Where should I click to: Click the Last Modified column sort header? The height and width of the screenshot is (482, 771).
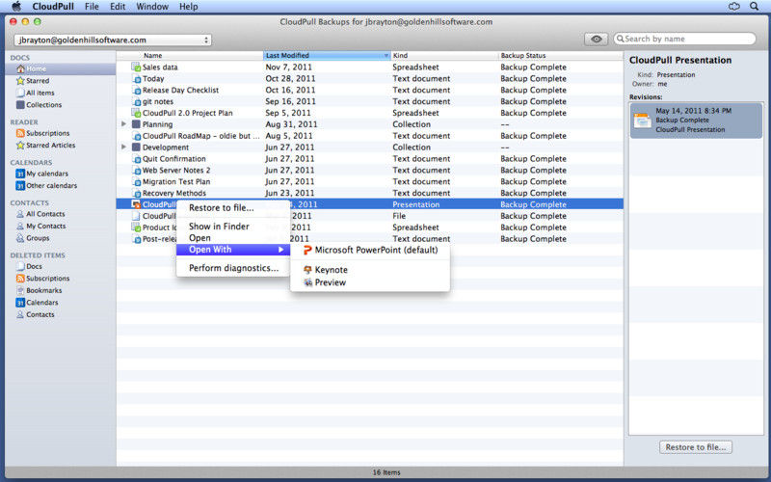(x=327, y=56)
